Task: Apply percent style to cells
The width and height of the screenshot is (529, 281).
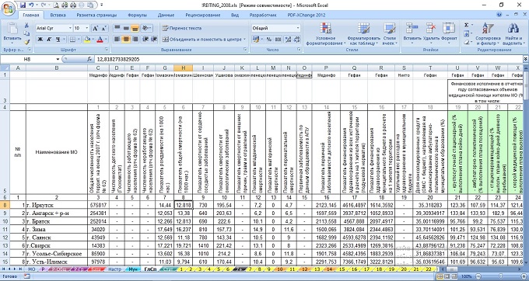Action: point(269,40)
